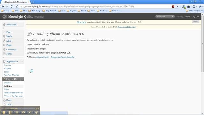This screenshot has width=204, height=115.
Task: Open the Media section
Action: [x=9, y=36]
